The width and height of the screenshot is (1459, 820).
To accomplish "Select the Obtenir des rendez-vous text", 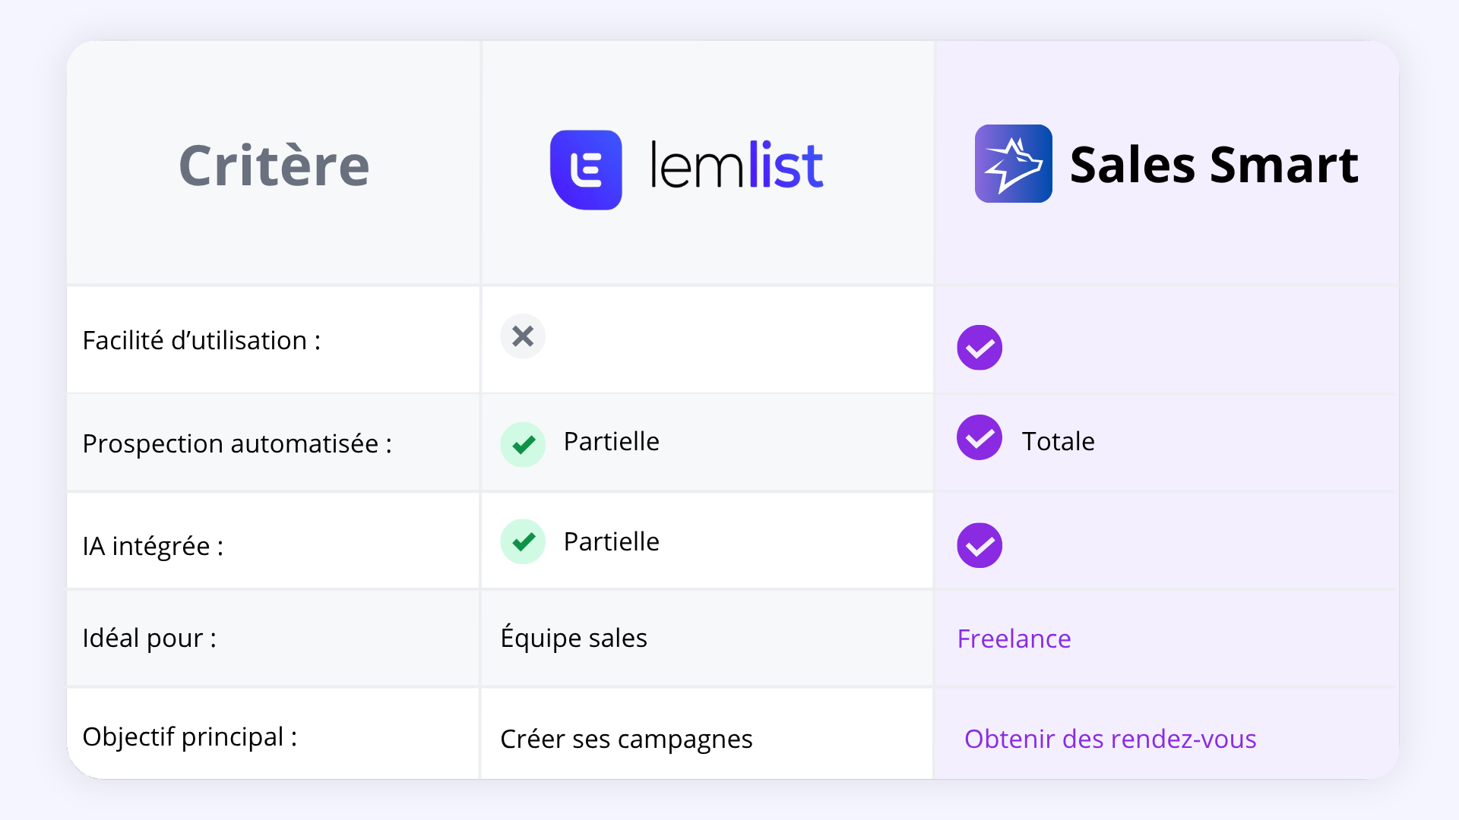I will click(x=1110, y=739).
